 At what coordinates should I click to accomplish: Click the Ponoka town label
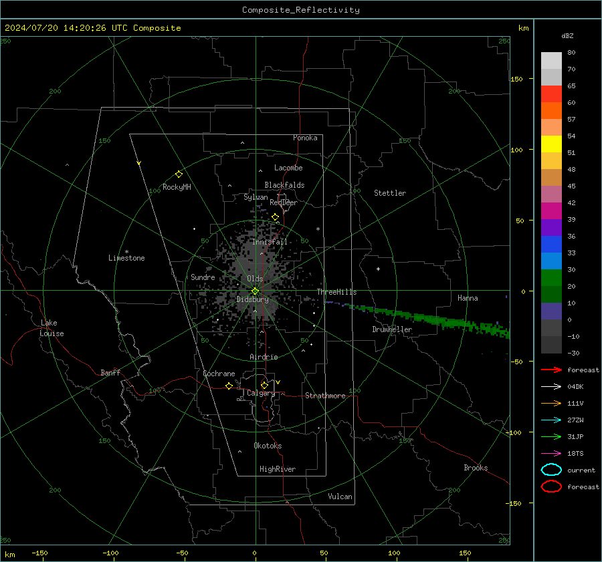(x=305, y=138)
